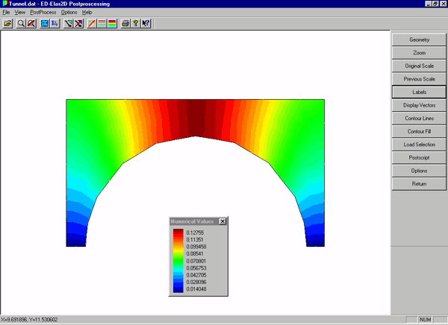The image size is (448, 325).
Task: Open Load Selection button
Action: click(419, 145)
